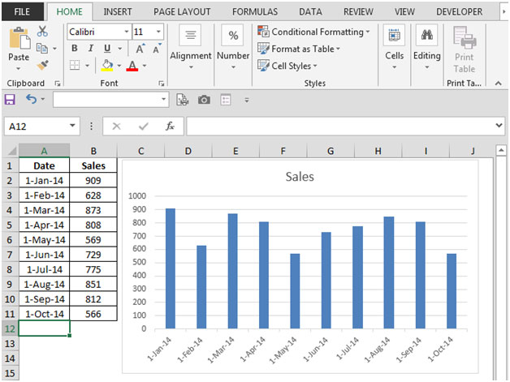
Task: Click the Sales value 909 cell
Action: click(93, 180)
